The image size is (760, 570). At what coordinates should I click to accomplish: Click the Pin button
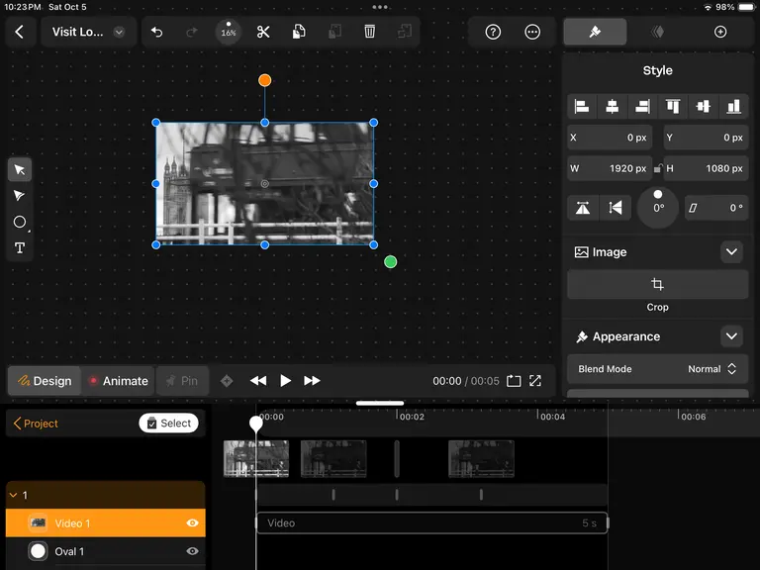182,381
